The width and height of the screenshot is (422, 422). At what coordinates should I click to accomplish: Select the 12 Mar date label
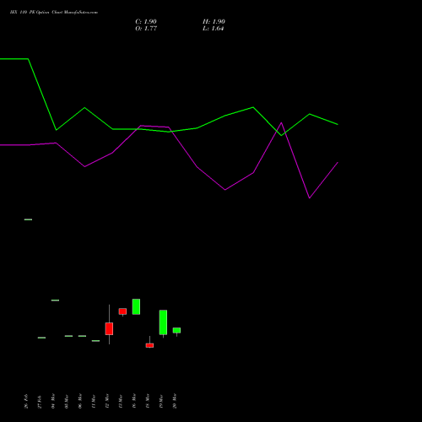click(x=107, y=401)
